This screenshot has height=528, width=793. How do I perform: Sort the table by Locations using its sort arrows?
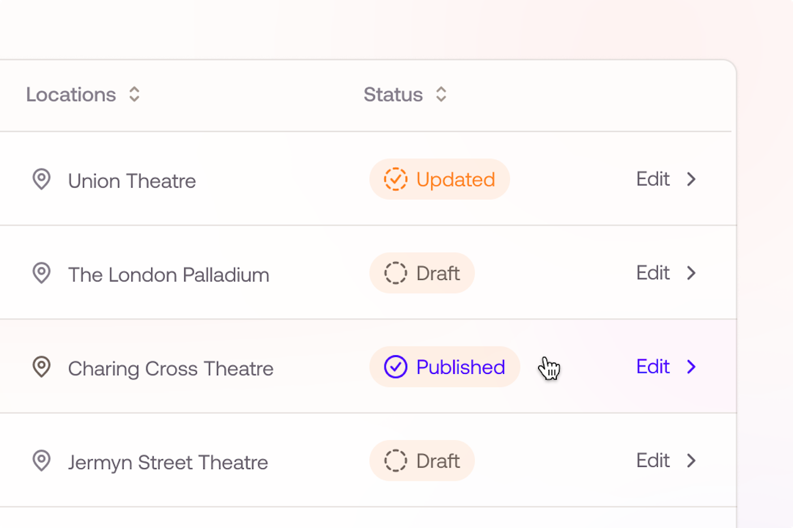[x=134, y=94]
